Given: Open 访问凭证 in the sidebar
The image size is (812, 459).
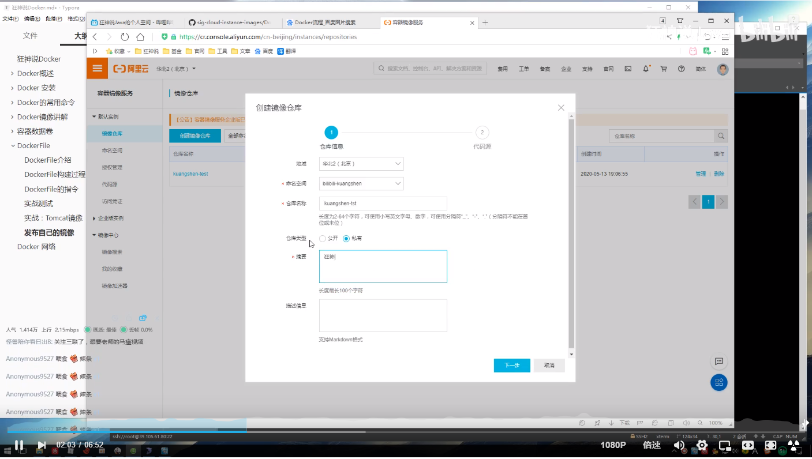Looking at the screenshot, I should point(112,201).
